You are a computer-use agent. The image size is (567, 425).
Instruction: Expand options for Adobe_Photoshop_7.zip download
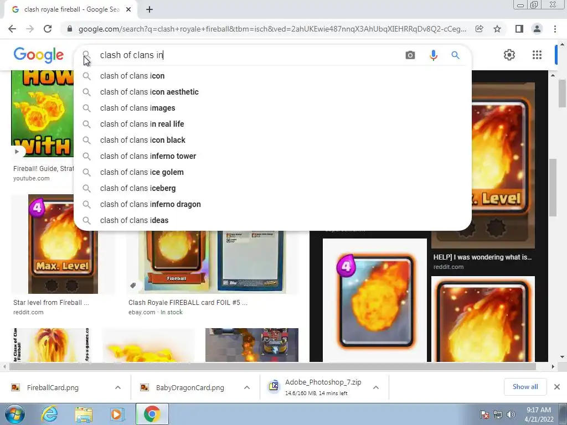pyautogui.click(x=376, y=387)
